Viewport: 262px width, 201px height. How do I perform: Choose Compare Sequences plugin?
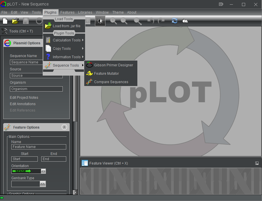(111, 82)
